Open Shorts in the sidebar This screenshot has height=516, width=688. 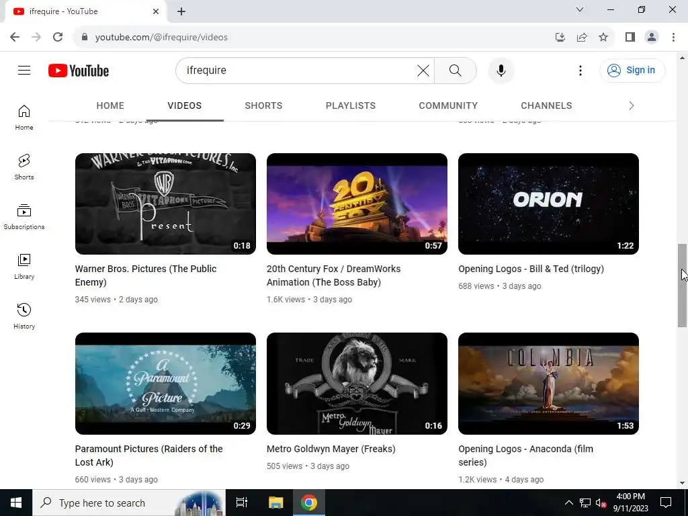[24, 167]
